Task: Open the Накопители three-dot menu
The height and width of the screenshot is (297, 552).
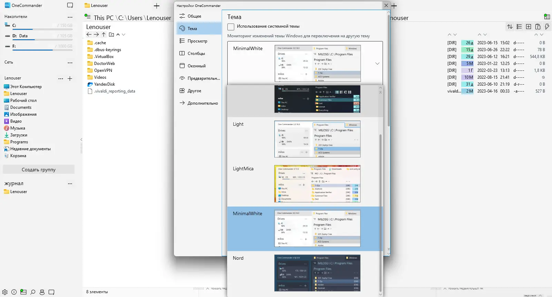Action: (70, 17)
